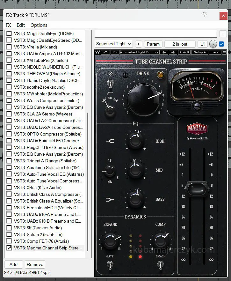The height and width of the screenshot is (281, 231).
Task: Load previous preset with left arrow
Action: click(165, 52)
